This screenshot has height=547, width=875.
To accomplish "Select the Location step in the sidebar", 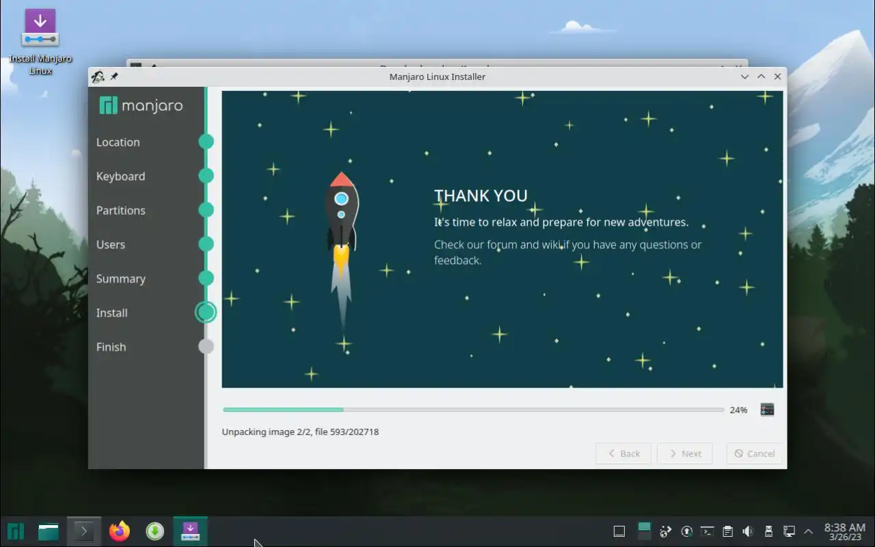I will tap(118, 142).
